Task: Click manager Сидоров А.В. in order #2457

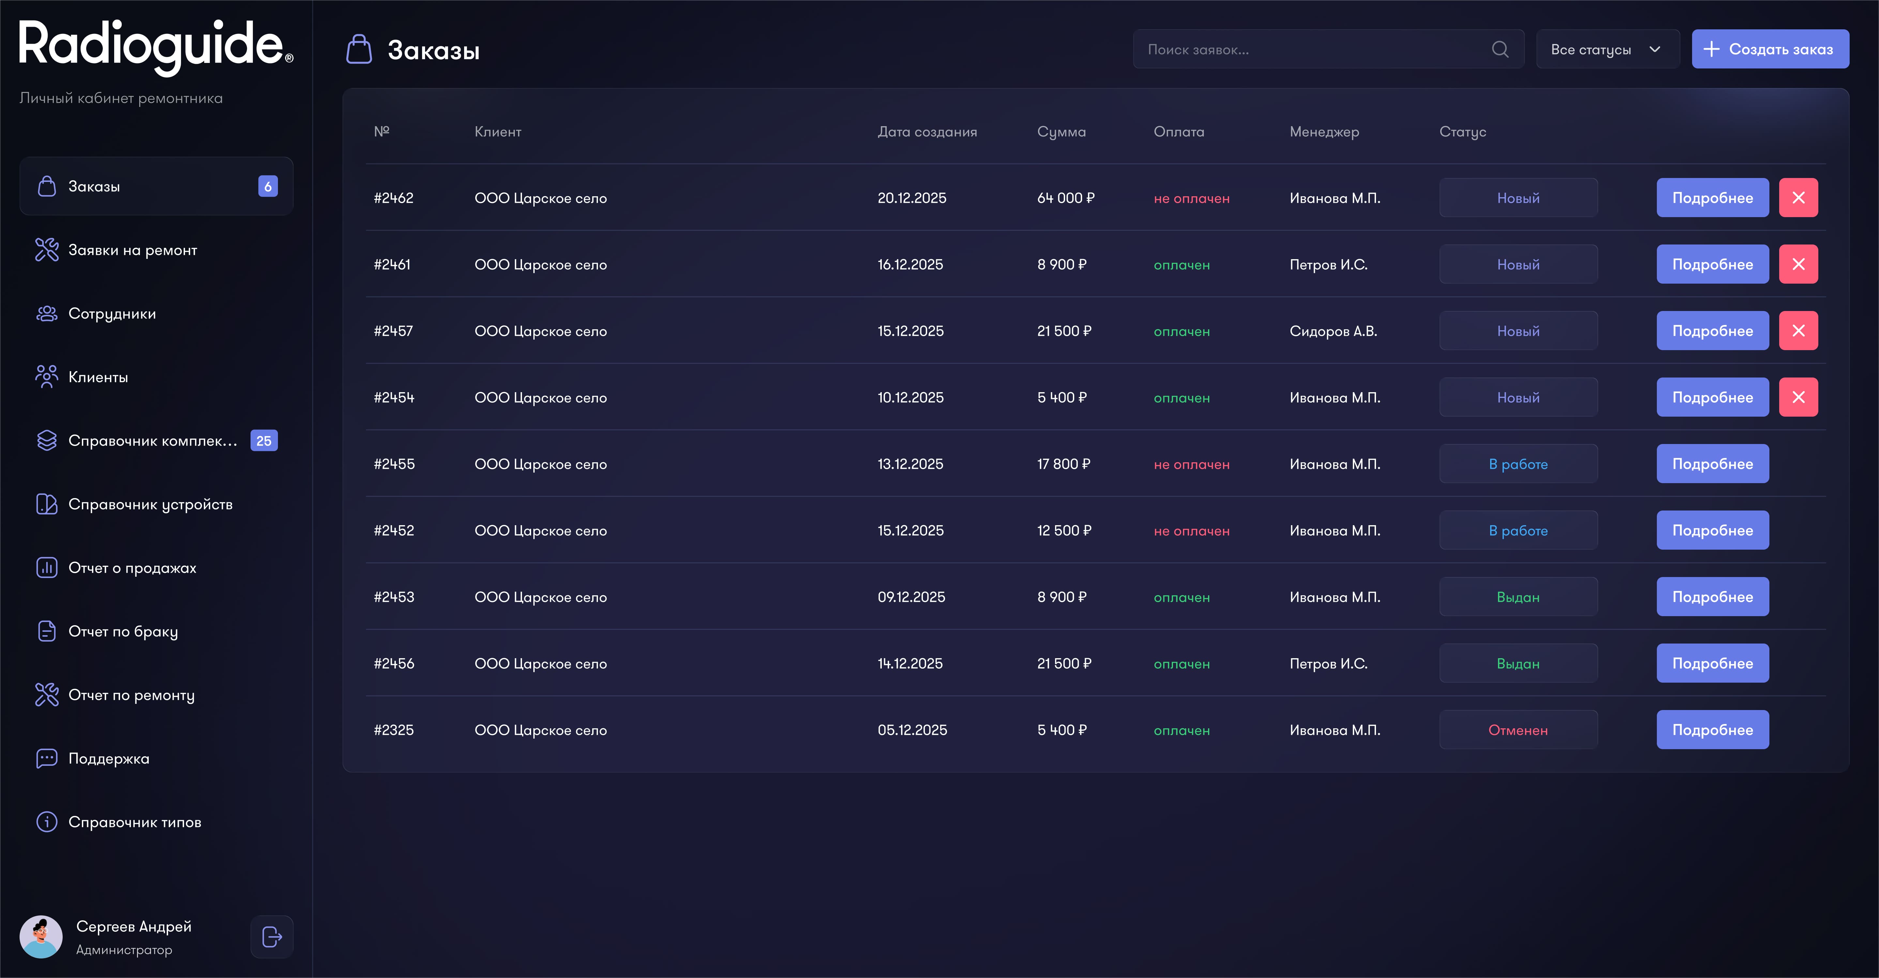Action: pyautogui.click(x=1333, y=331)
